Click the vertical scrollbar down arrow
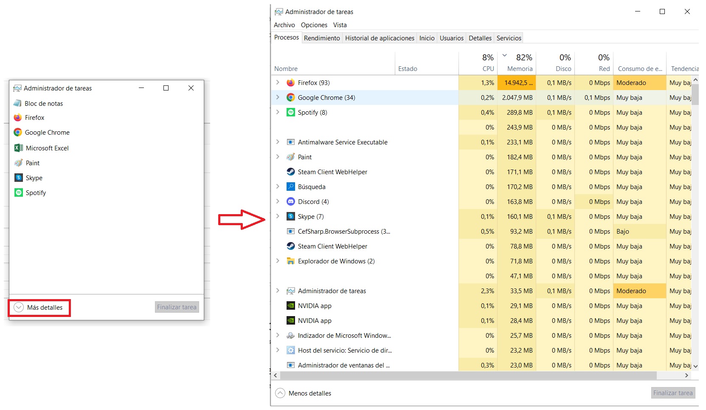 (695, 366)
